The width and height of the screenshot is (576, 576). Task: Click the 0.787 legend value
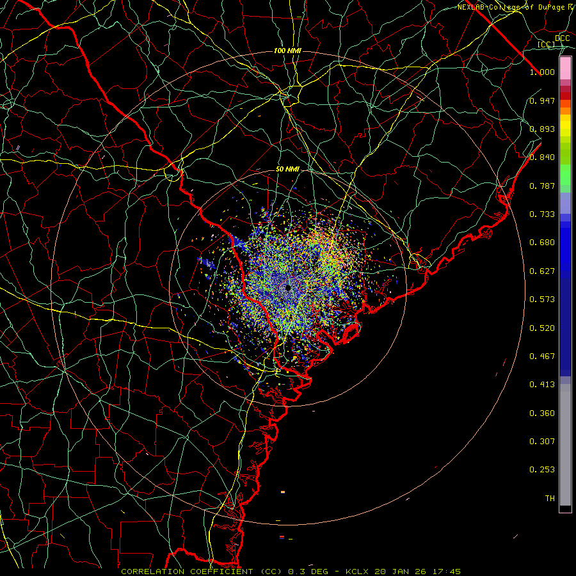click(542, 186)
